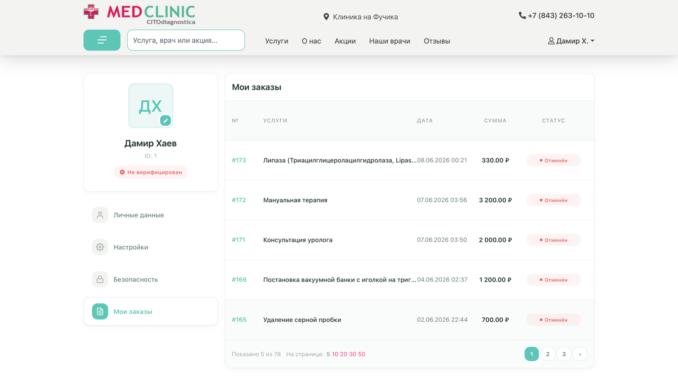The height and width of the screenshot is (384, 678).
Task: Click the Дата column header
Action: coord(425,120)
